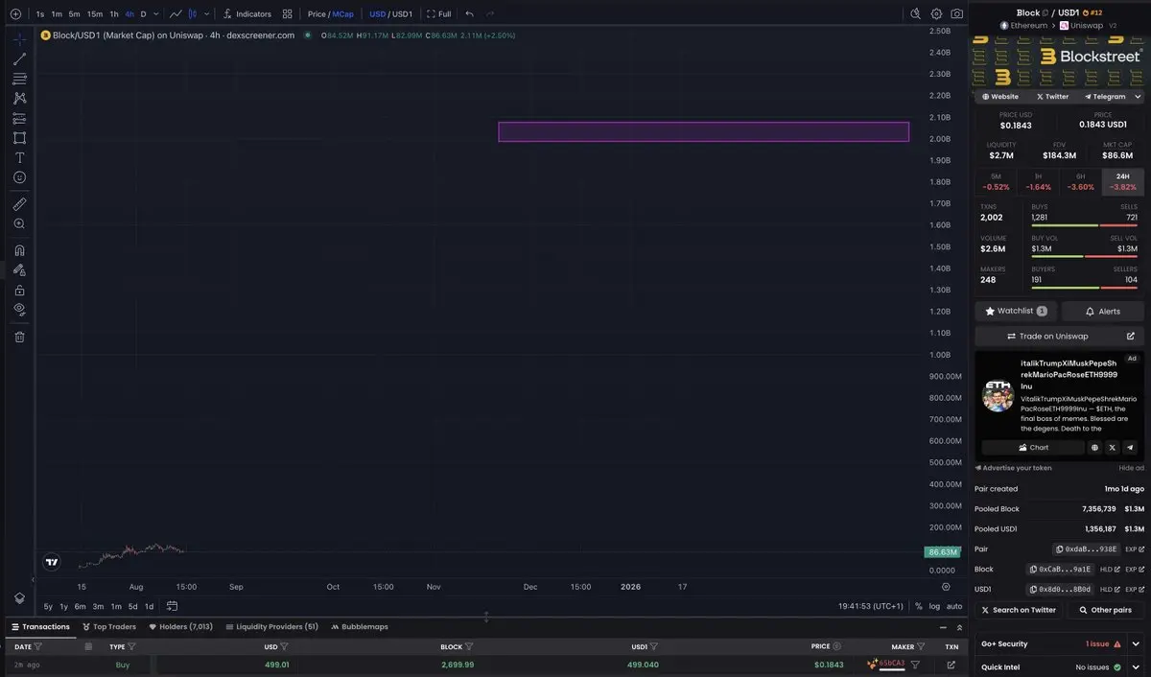Hide all drawings with eye icon
Viewport: 1151px width, 677px height.
[x=19, y=309]
